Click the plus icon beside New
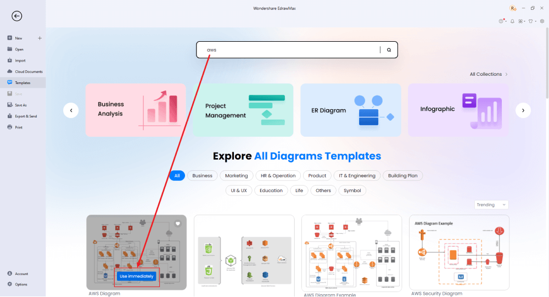This screenshot has width=549, height=297. click(x=40, y=38)
